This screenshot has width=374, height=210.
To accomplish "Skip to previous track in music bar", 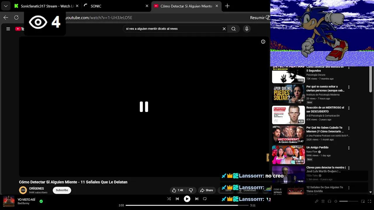I will pyautogui.click(x=177, y=199).
